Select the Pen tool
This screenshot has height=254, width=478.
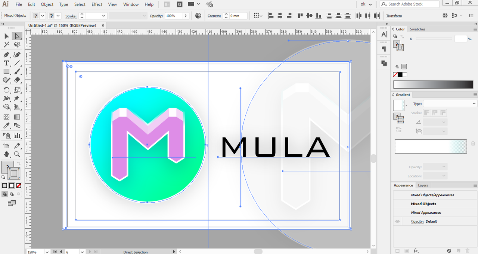point(6,55)
